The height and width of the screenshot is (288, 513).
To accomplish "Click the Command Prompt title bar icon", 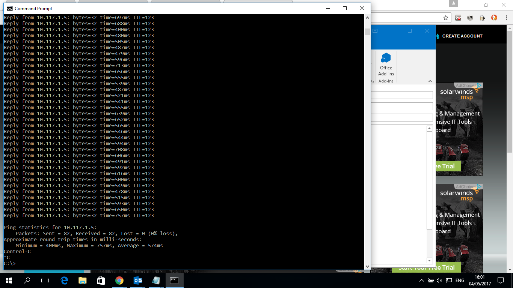I will (x=9, y=8).
